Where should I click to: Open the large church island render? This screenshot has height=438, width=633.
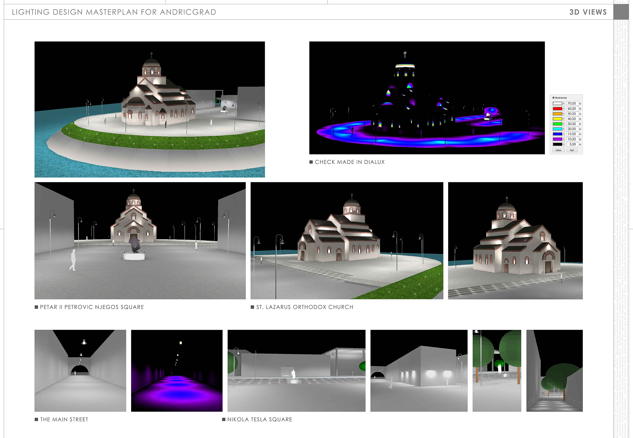pyautogui.click(x=149, y=109)
